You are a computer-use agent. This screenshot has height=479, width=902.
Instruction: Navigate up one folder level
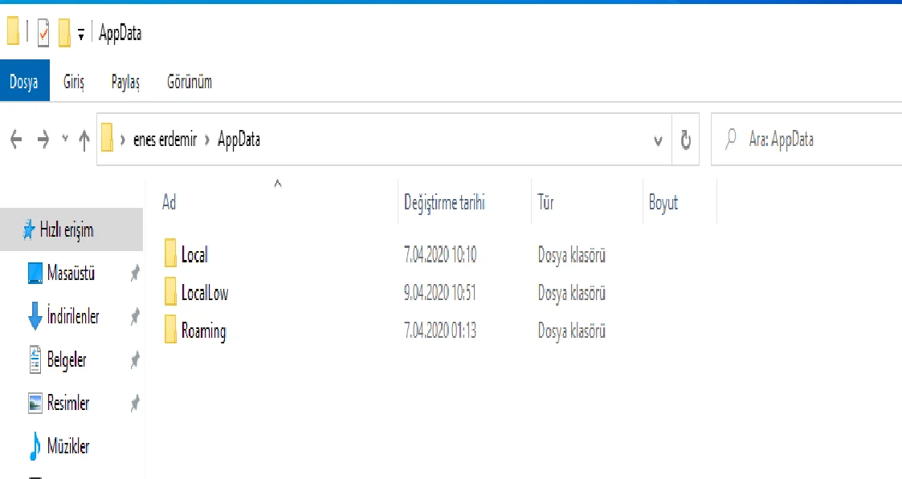click(x=84, y=140)
